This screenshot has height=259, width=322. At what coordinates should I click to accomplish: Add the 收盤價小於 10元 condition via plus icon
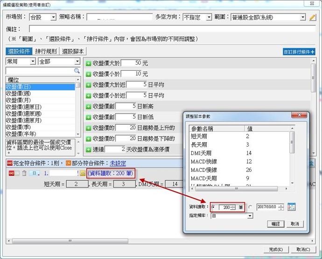[x=88, y=74]
